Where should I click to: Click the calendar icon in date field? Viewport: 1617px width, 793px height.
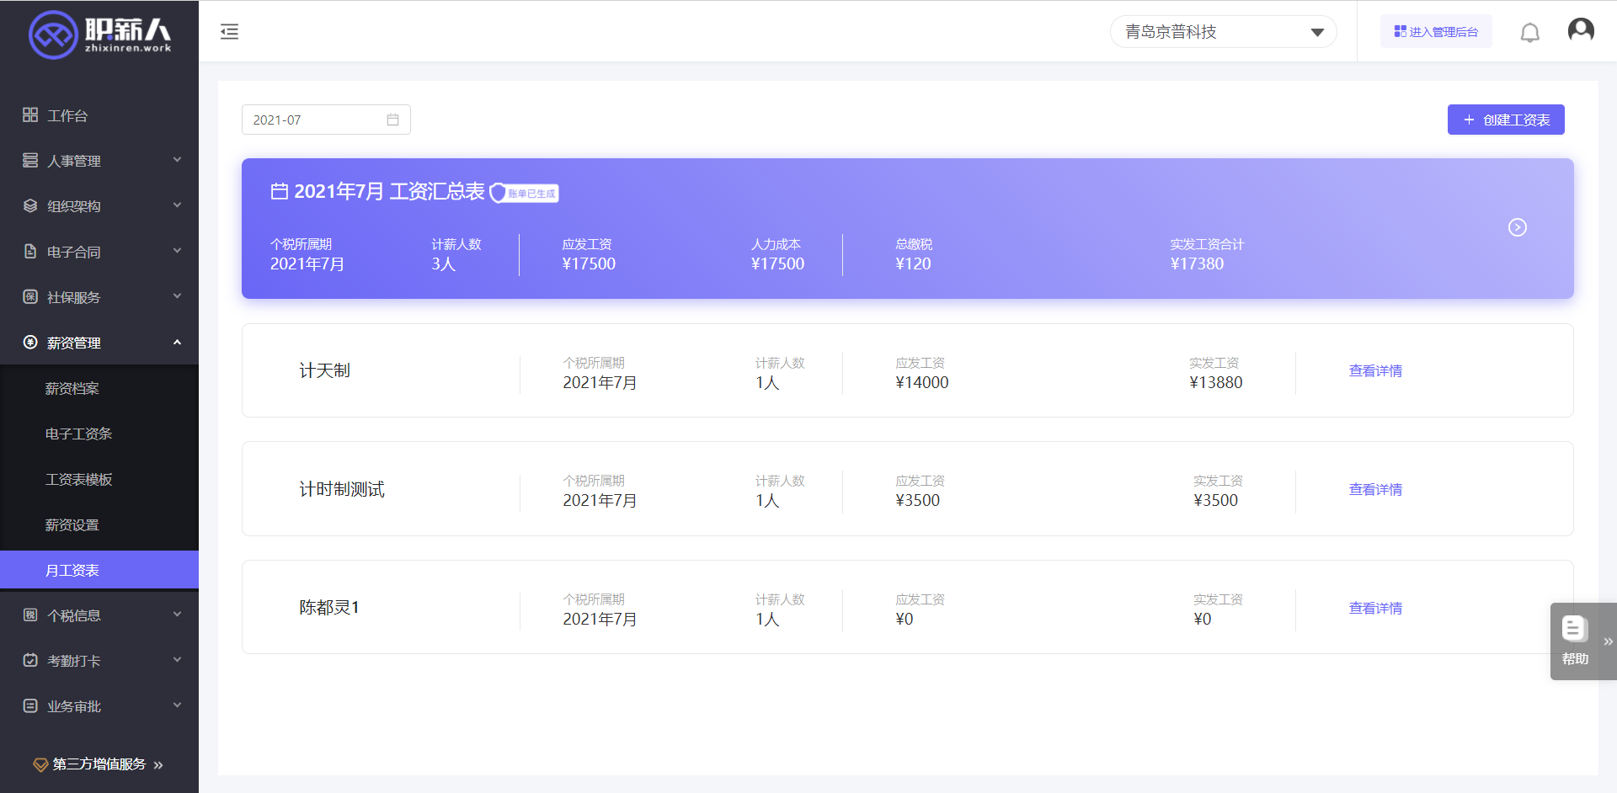pyautogui.click(x=392, y=120)
